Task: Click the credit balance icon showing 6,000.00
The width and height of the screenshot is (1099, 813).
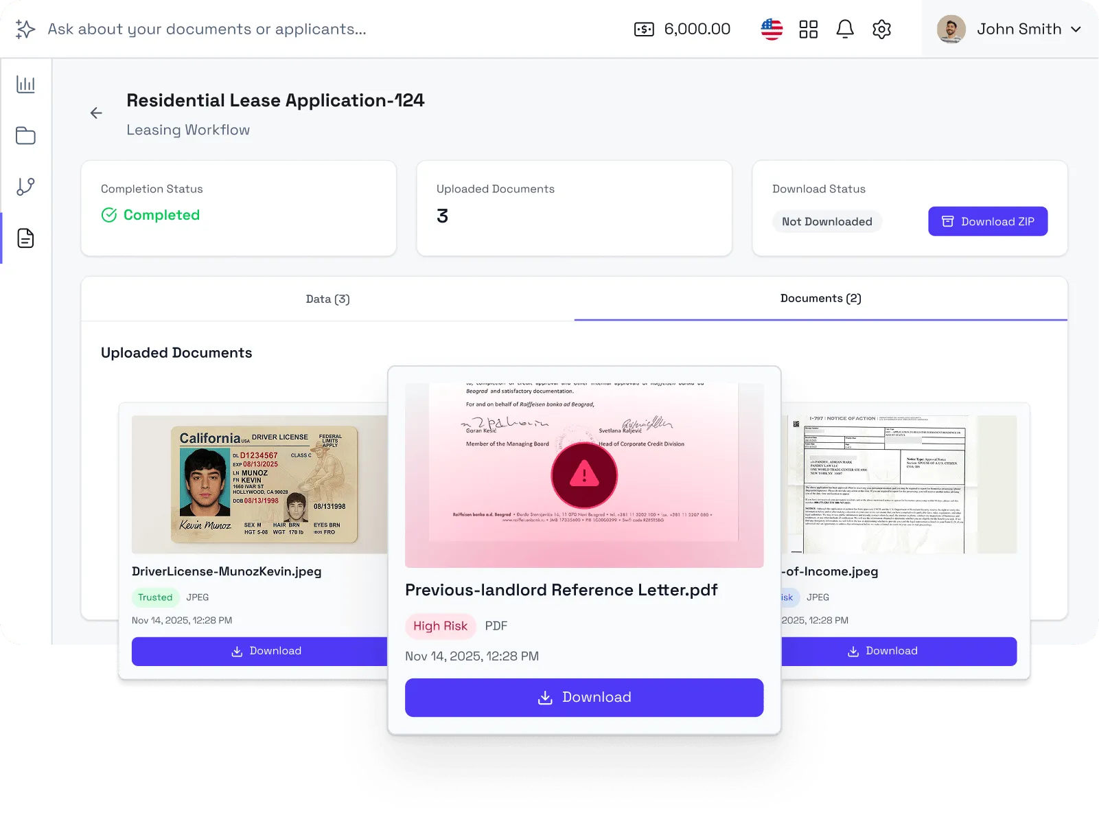Action: point(644,29)
